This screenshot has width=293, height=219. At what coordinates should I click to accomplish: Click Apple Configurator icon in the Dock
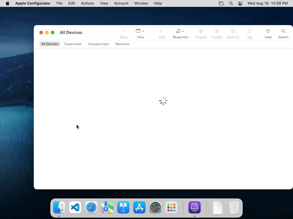[195, 207]
